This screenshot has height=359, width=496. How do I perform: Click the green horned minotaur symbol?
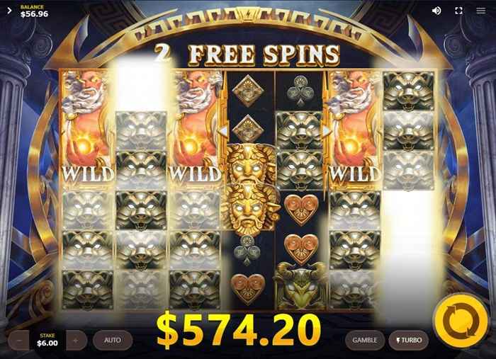[x=300, y=286]
